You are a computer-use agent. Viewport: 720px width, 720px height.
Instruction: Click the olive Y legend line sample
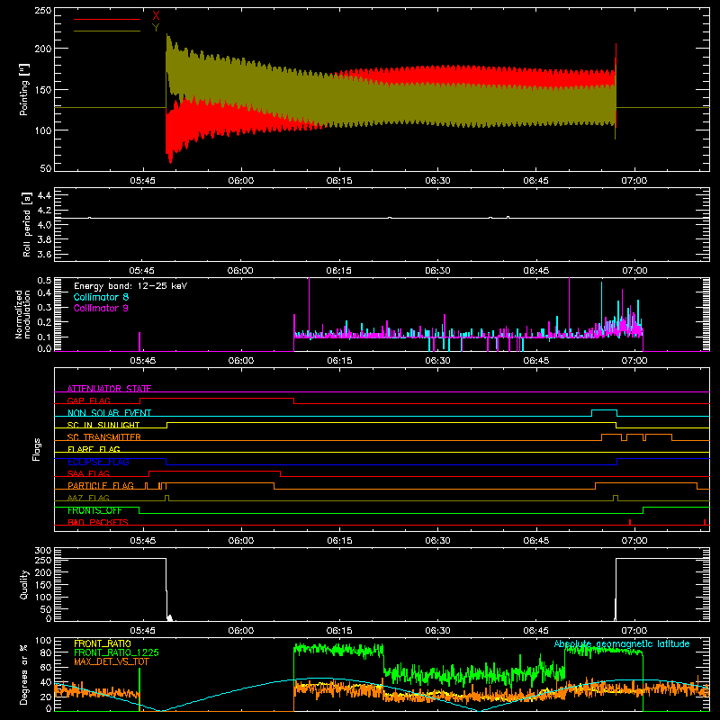pyautogui.click(x=107, y=31)
